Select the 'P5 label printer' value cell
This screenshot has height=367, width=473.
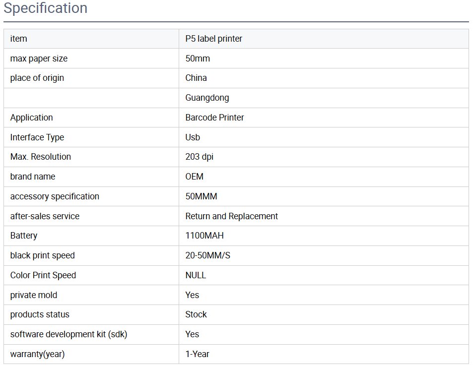coord(213,39)
